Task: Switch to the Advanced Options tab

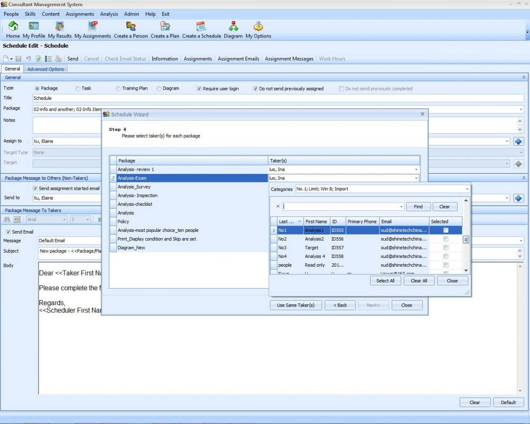Action: click(x=45, y=69)
